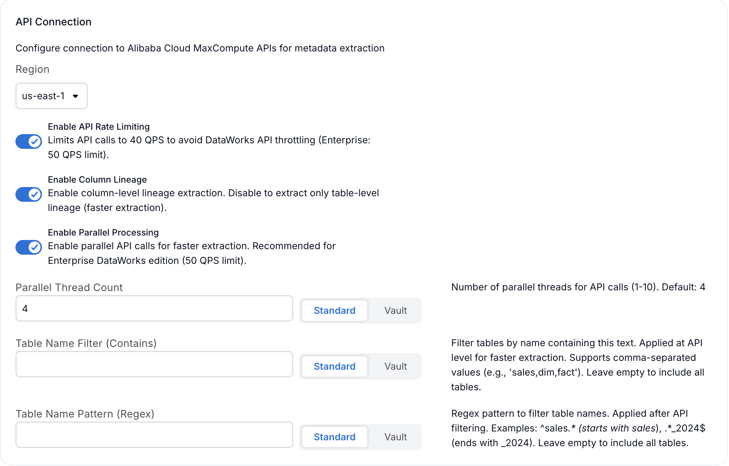Click the Enable Parallel Processing label

(103, 233)
